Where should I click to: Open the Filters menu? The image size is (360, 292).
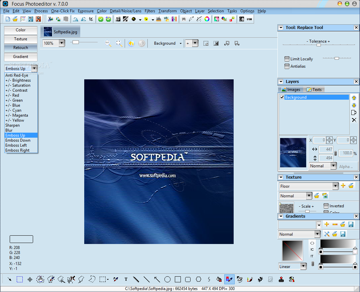coord(150,11)
